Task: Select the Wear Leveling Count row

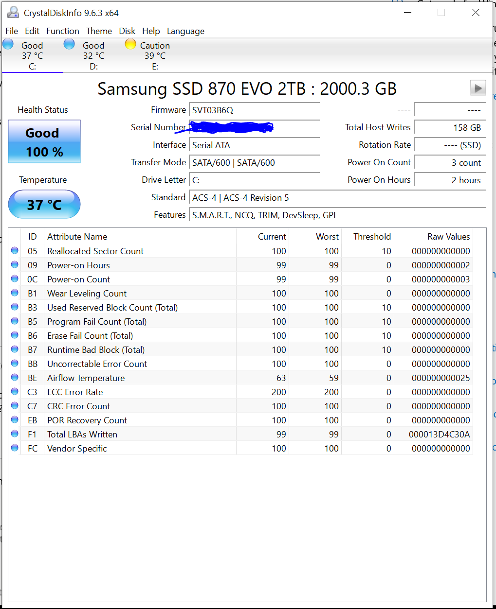Action: [x=87, y=294]
